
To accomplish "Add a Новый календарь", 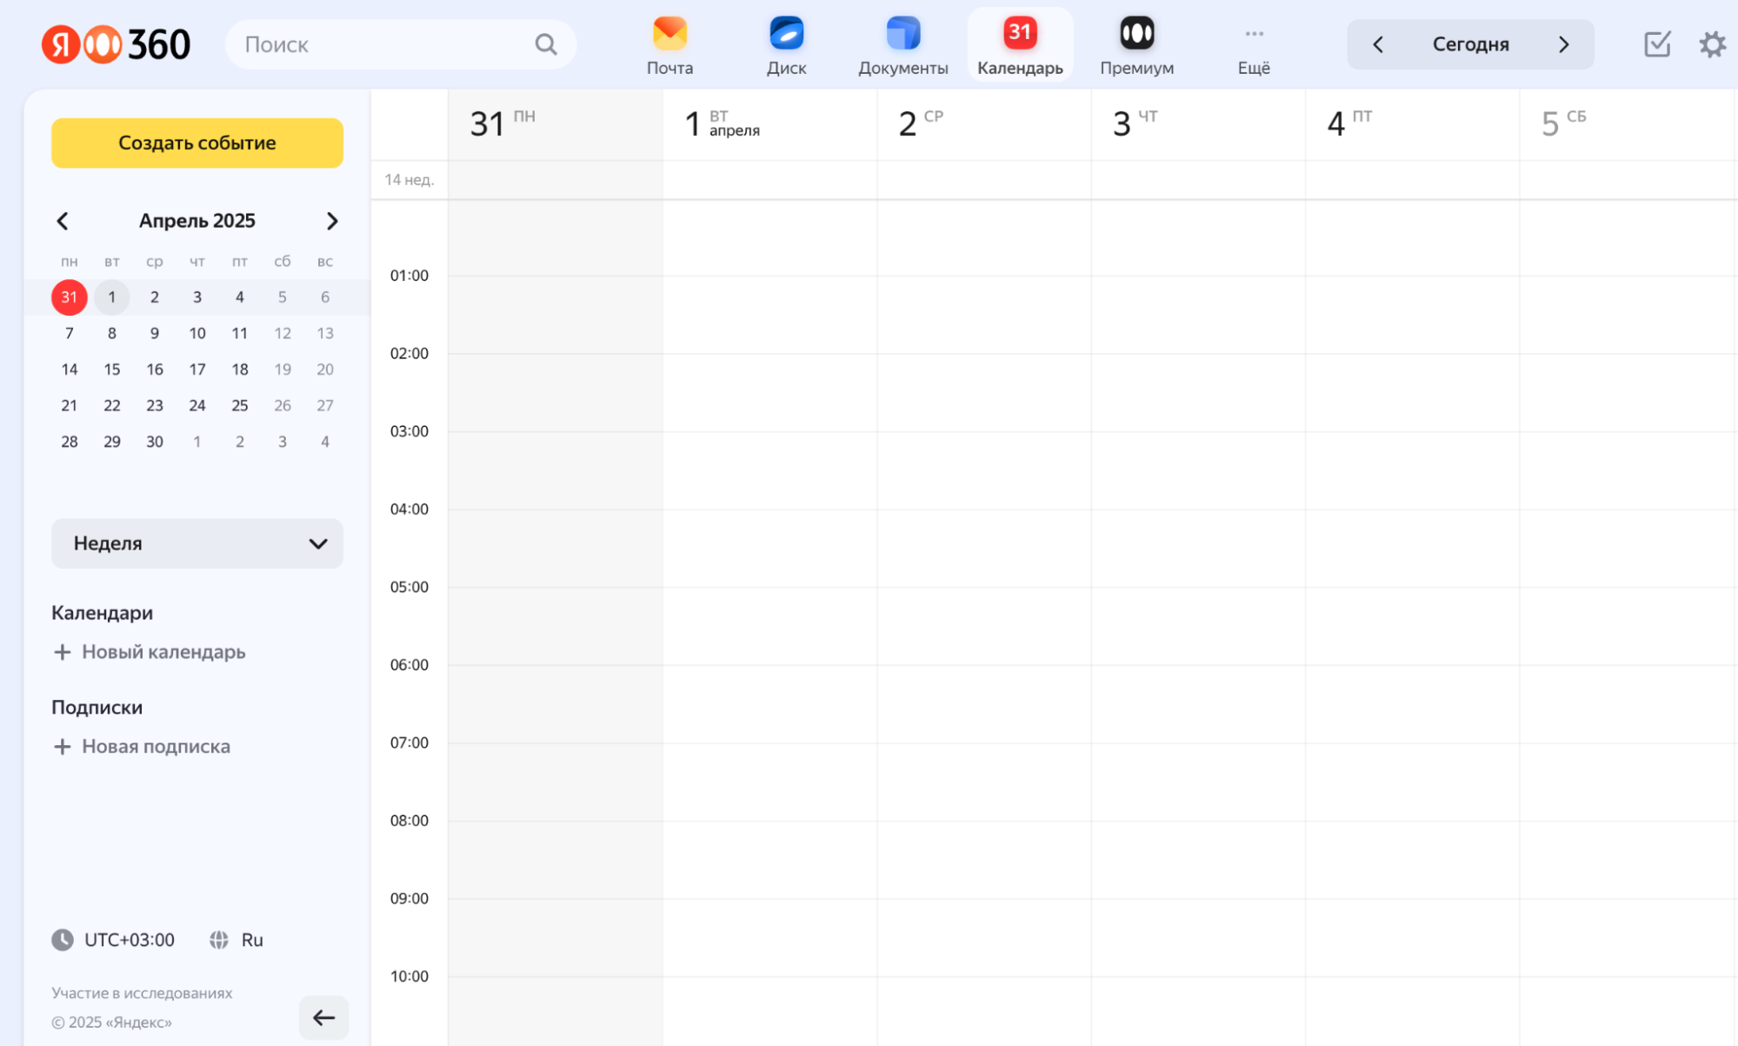I will pos(149,652).
